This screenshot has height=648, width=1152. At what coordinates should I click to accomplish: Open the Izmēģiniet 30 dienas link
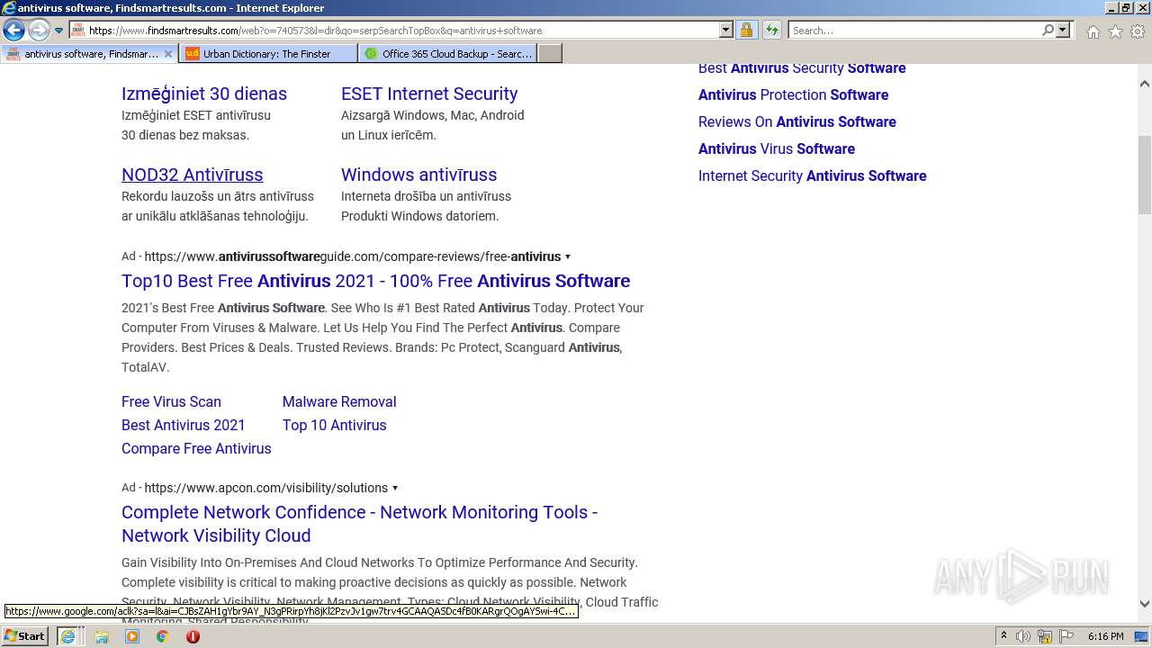[204, 94]
